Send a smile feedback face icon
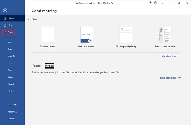 (x=150, y=3)
